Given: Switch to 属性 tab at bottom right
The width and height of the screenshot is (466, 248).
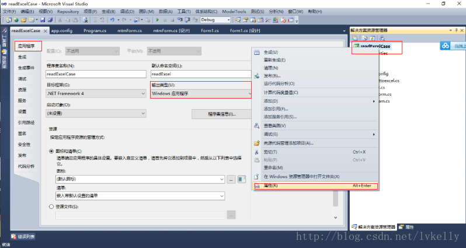Looking at the screenshot, I should click(406, 227).
